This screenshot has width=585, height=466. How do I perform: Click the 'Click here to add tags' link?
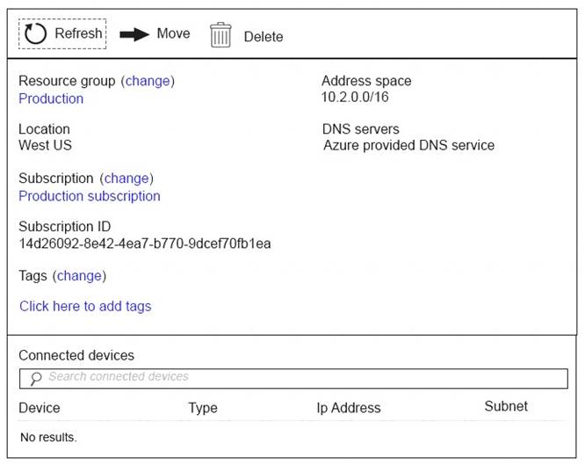85,307
